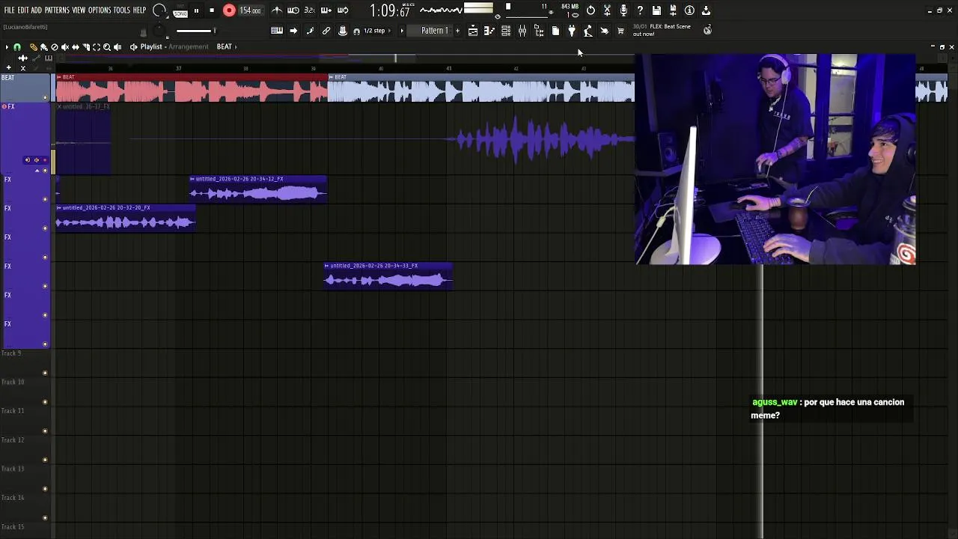Open untitled_2026-02-26 20-34-33_FX clip menu

327,266
